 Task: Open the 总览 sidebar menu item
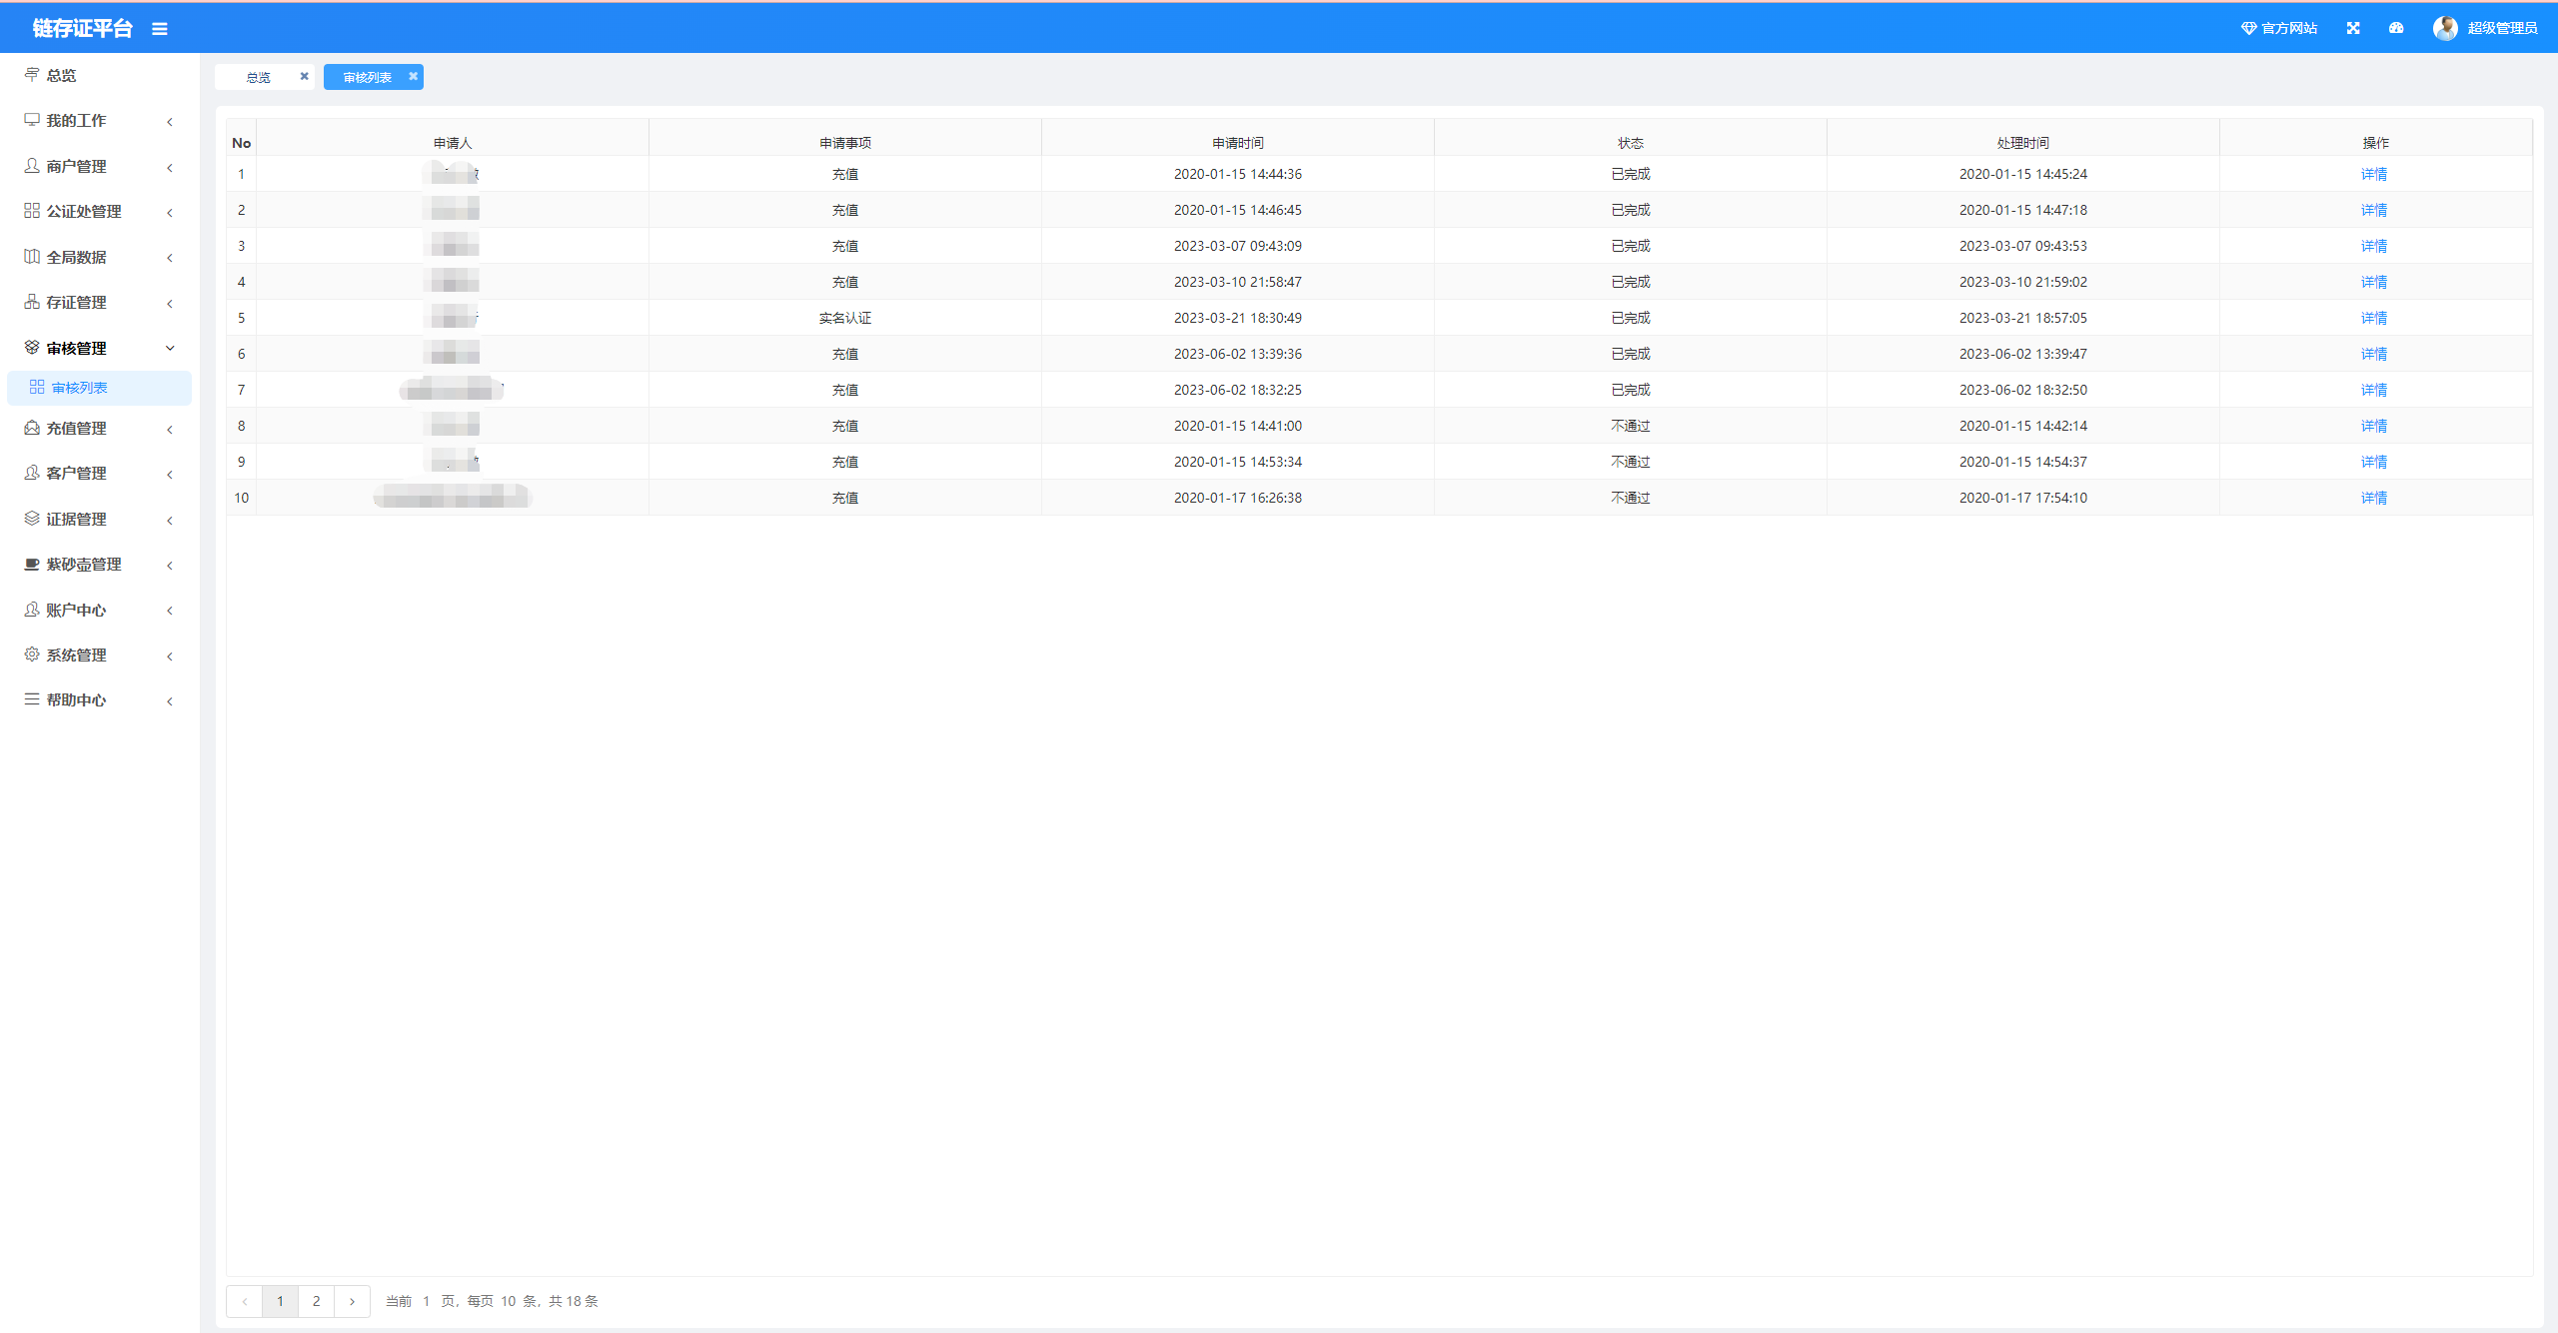pos(99,75)
